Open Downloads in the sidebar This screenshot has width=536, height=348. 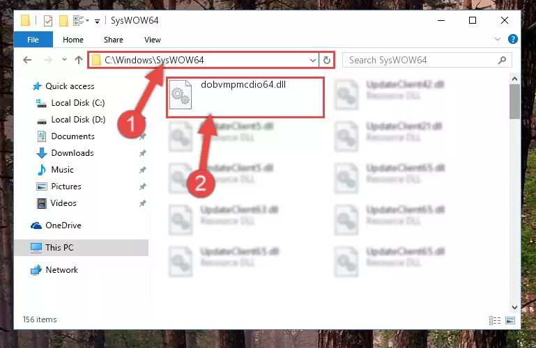[x=72, y=153]
